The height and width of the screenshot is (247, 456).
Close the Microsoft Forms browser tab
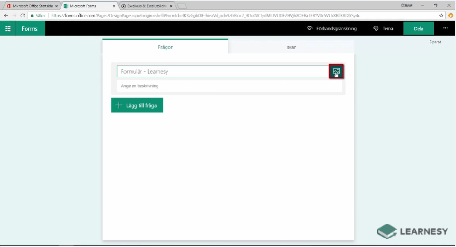pos(114,6)
